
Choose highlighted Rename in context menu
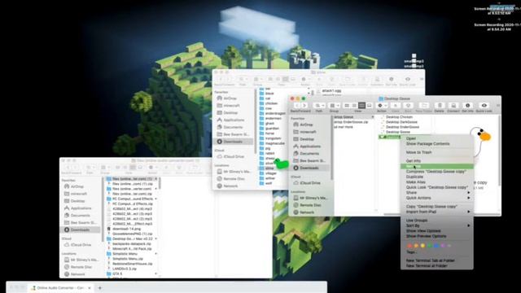[437, 166]
